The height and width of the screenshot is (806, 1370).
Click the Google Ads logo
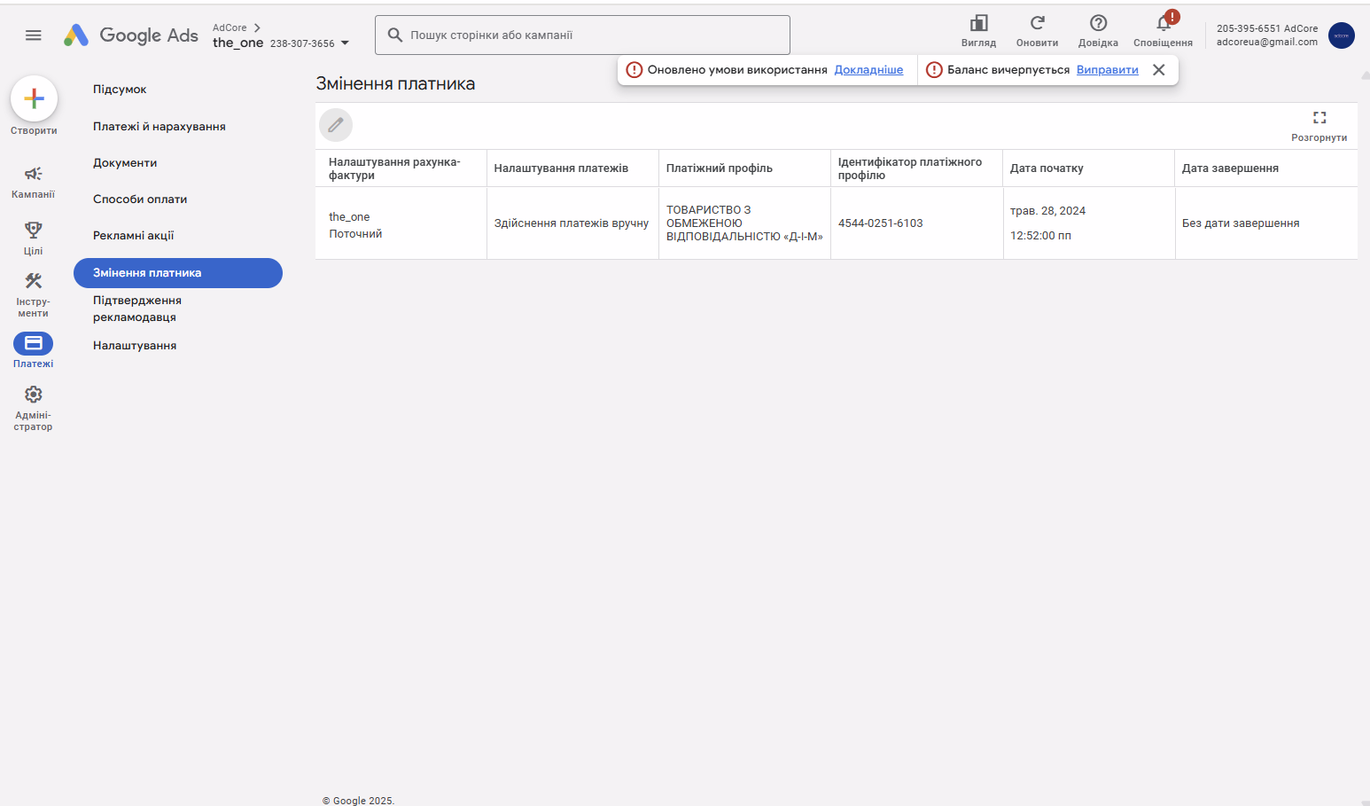point(131,35)
